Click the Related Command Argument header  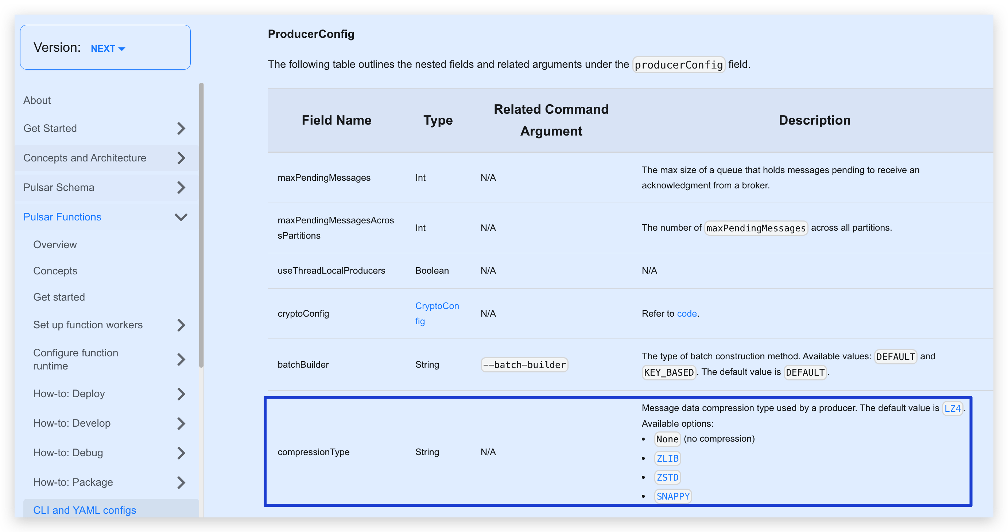551,120
